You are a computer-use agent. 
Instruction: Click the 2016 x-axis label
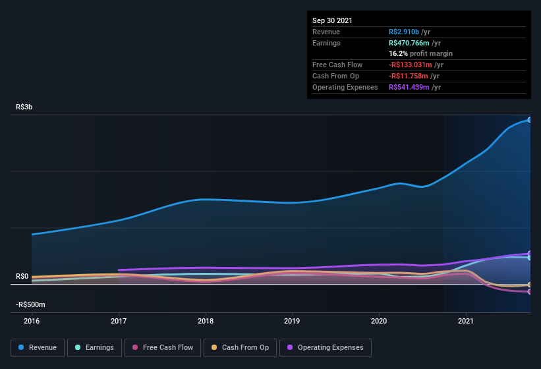[x=32, y=321]
